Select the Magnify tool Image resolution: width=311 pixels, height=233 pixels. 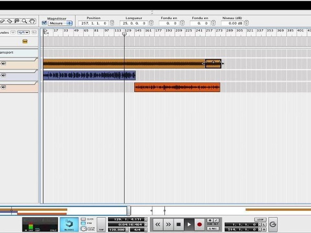(x=24, y=21)
